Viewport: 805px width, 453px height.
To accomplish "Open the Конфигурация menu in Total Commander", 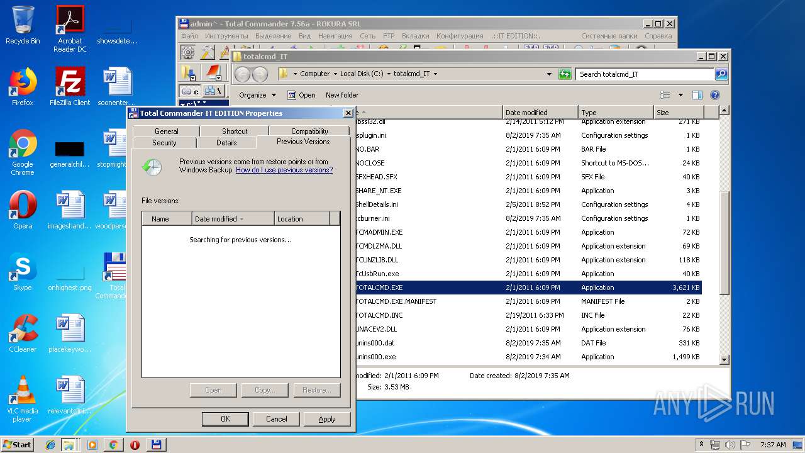I will point(460,36).
